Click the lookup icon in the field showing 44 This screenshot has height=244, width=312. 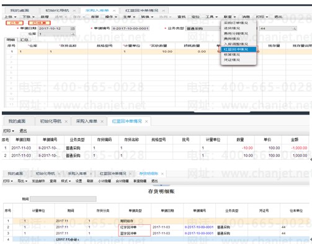coord(294,28)
